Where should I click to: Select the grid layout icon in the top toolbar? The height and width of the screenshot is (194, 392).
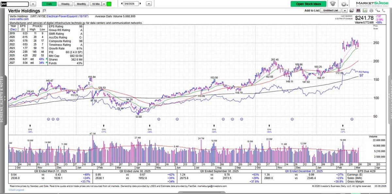[358, 10]
